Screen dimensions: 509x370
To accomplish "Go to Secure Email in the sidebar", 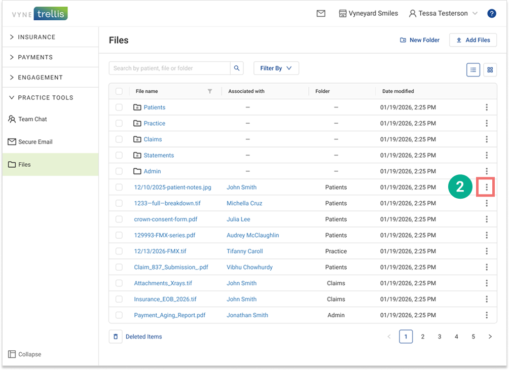I will click(x=35, y=142).
